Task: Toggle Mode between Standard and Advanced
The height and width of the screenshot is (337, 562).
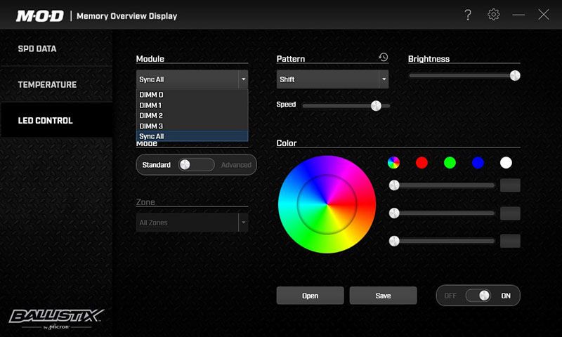Action: 195,165
